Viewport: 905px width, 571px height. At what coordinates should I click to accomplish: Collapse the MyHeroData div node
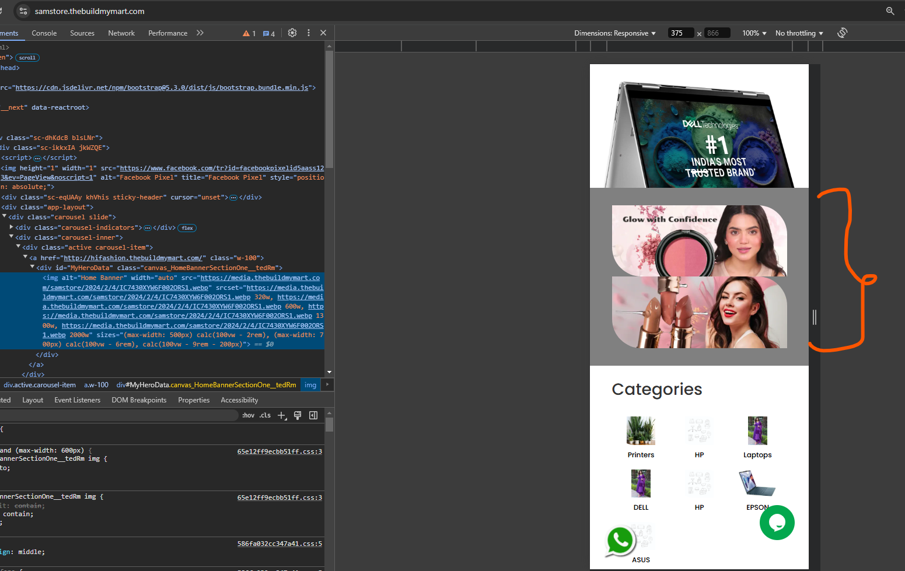(x=33, y=267)
